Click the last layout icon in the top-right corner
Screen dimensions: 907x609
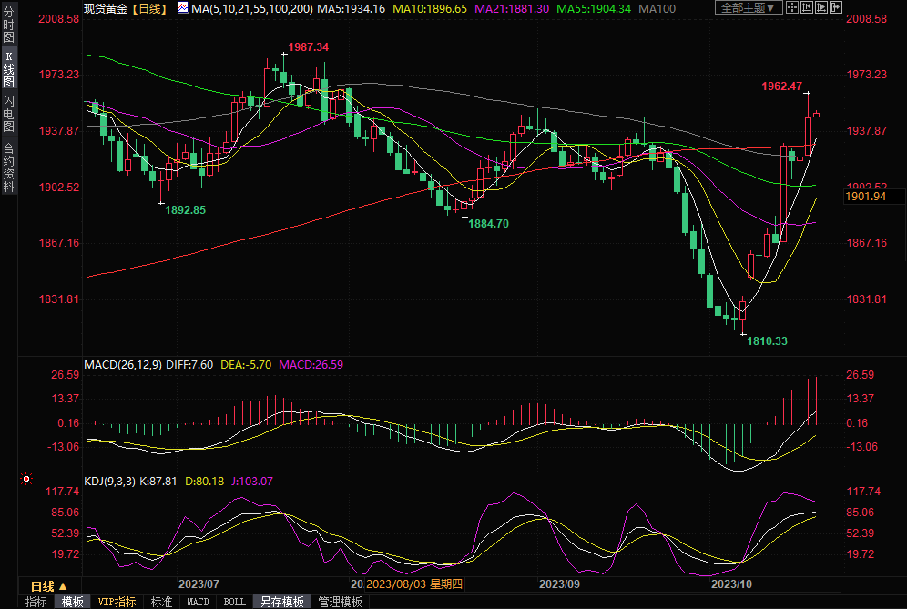tap(835, 8)
